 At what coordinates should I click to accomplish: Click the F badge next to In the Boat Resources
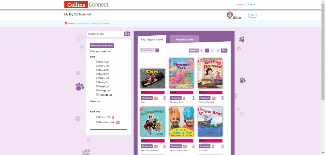coord(213,146)
